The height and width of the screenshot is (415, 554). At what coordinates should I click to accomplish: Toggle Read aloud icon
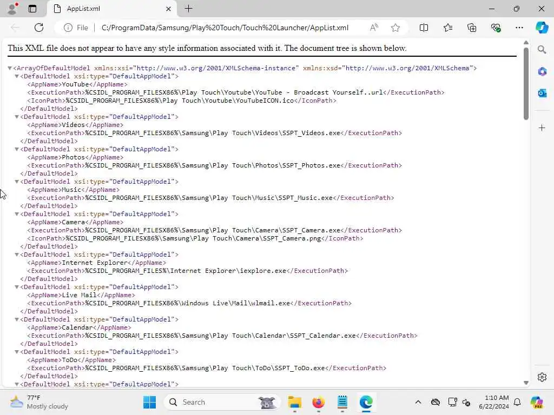(374, 28)
